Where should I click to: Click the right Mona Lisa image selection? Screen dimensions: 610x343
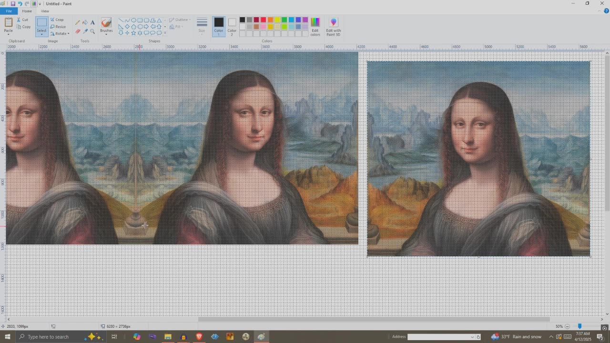tap(478, 159)
